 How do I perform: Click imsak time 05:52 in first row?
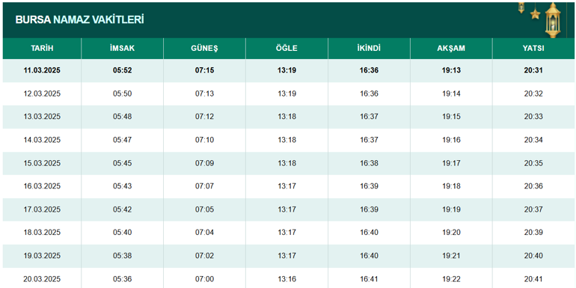(123, 70)
